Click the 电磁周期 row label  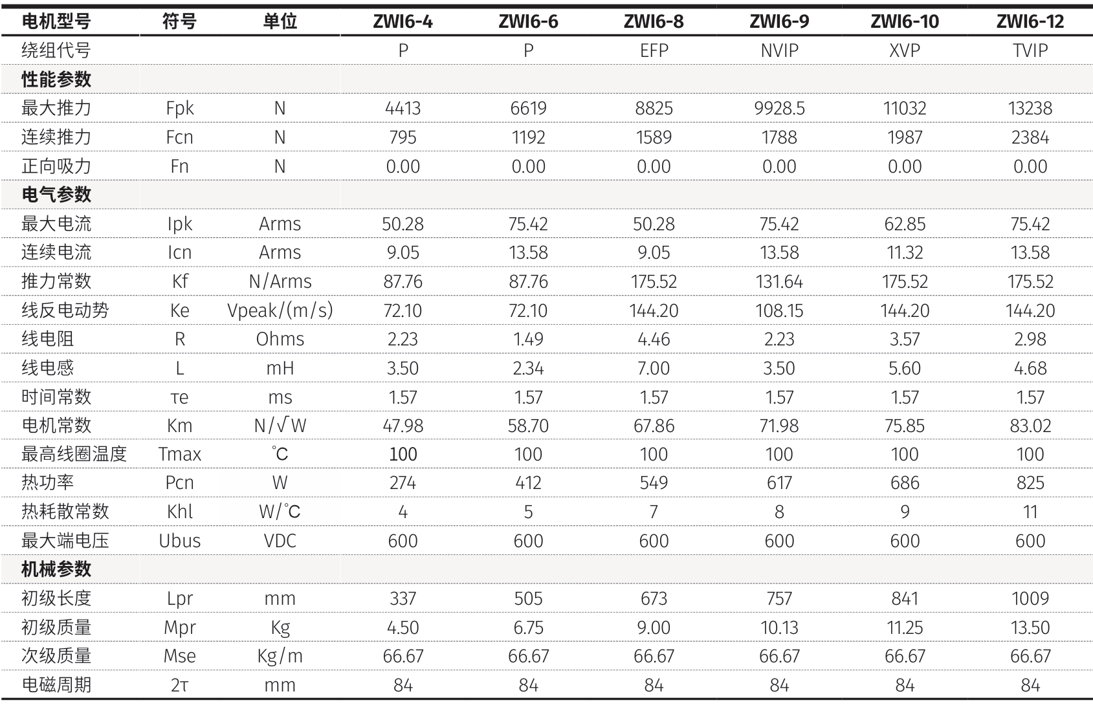point(56,685)
